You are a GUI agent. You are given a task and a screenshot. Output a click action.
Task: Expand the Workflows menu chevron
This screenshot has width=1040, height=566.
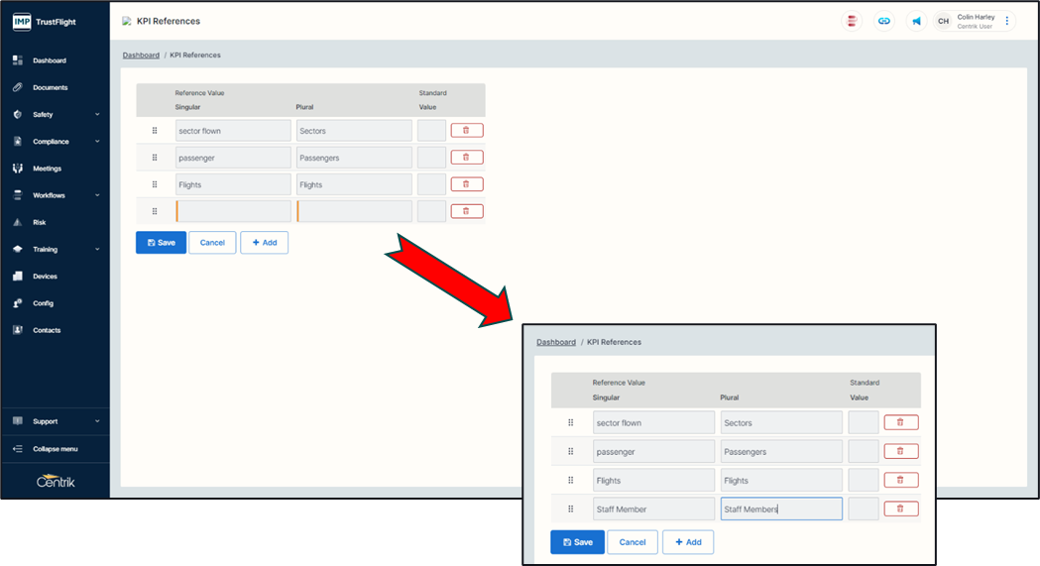97,195
